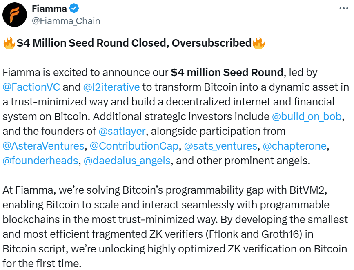Image resolution: width=354 pixels, height=270 pixels.
Task: Click the bold '$4 million Seed Round' text
Action: [227, 73]
